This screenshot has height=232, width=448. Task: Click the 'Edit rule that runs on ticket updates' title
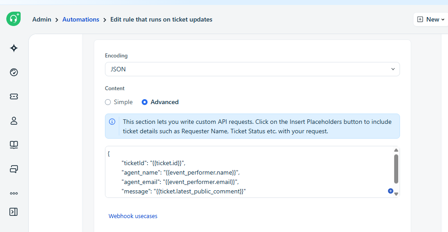[x=161, y=19]
